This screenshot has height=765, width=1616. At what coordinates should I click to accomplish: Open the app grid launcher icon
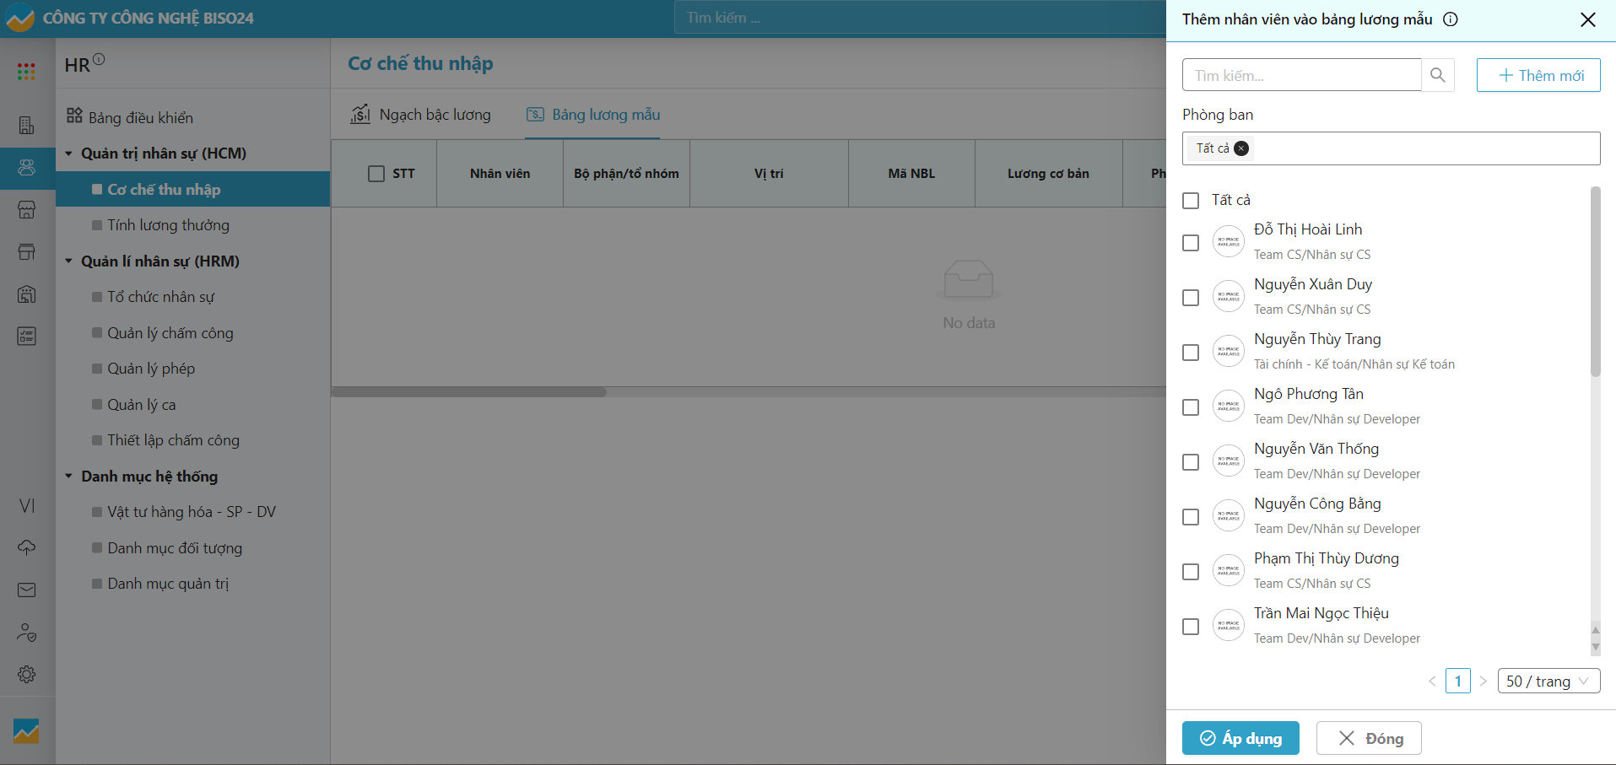26,72
